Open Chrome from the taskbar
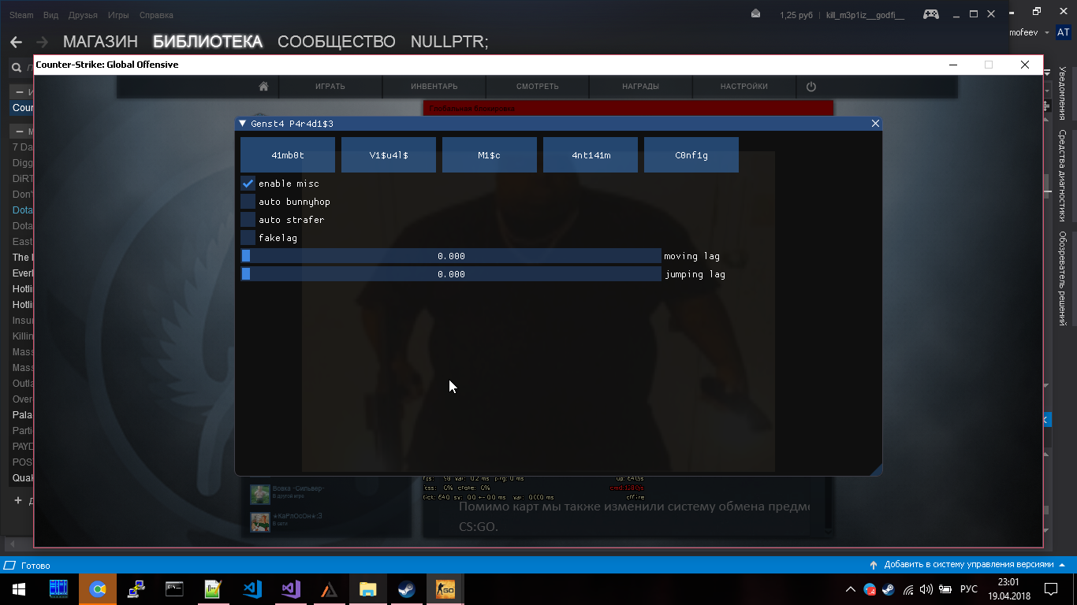 coord(98,589)
